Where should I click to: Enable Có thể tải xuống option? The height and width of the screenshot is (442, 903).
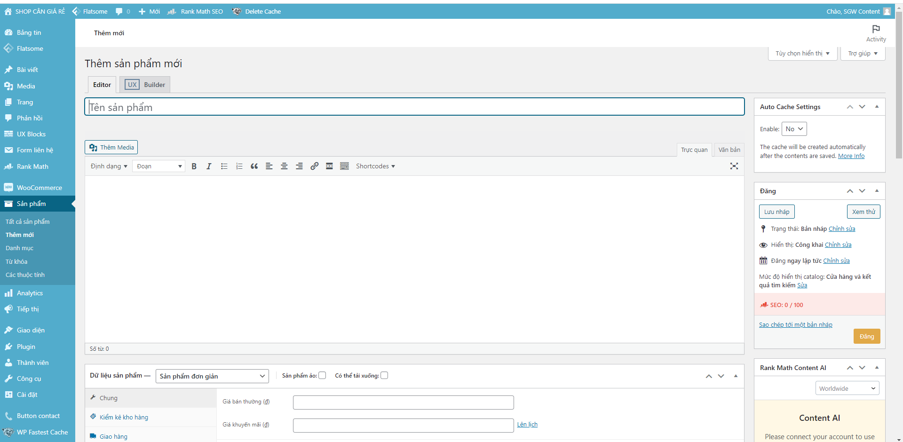pos(384,375)
